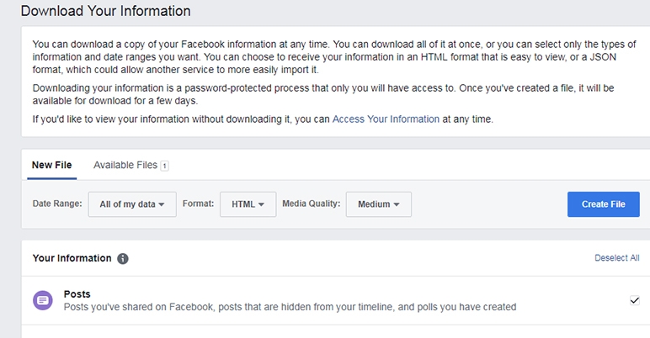The image size is (650, 338).
Task: Click the Available Files count badge
Action: [x=164, y=166]
